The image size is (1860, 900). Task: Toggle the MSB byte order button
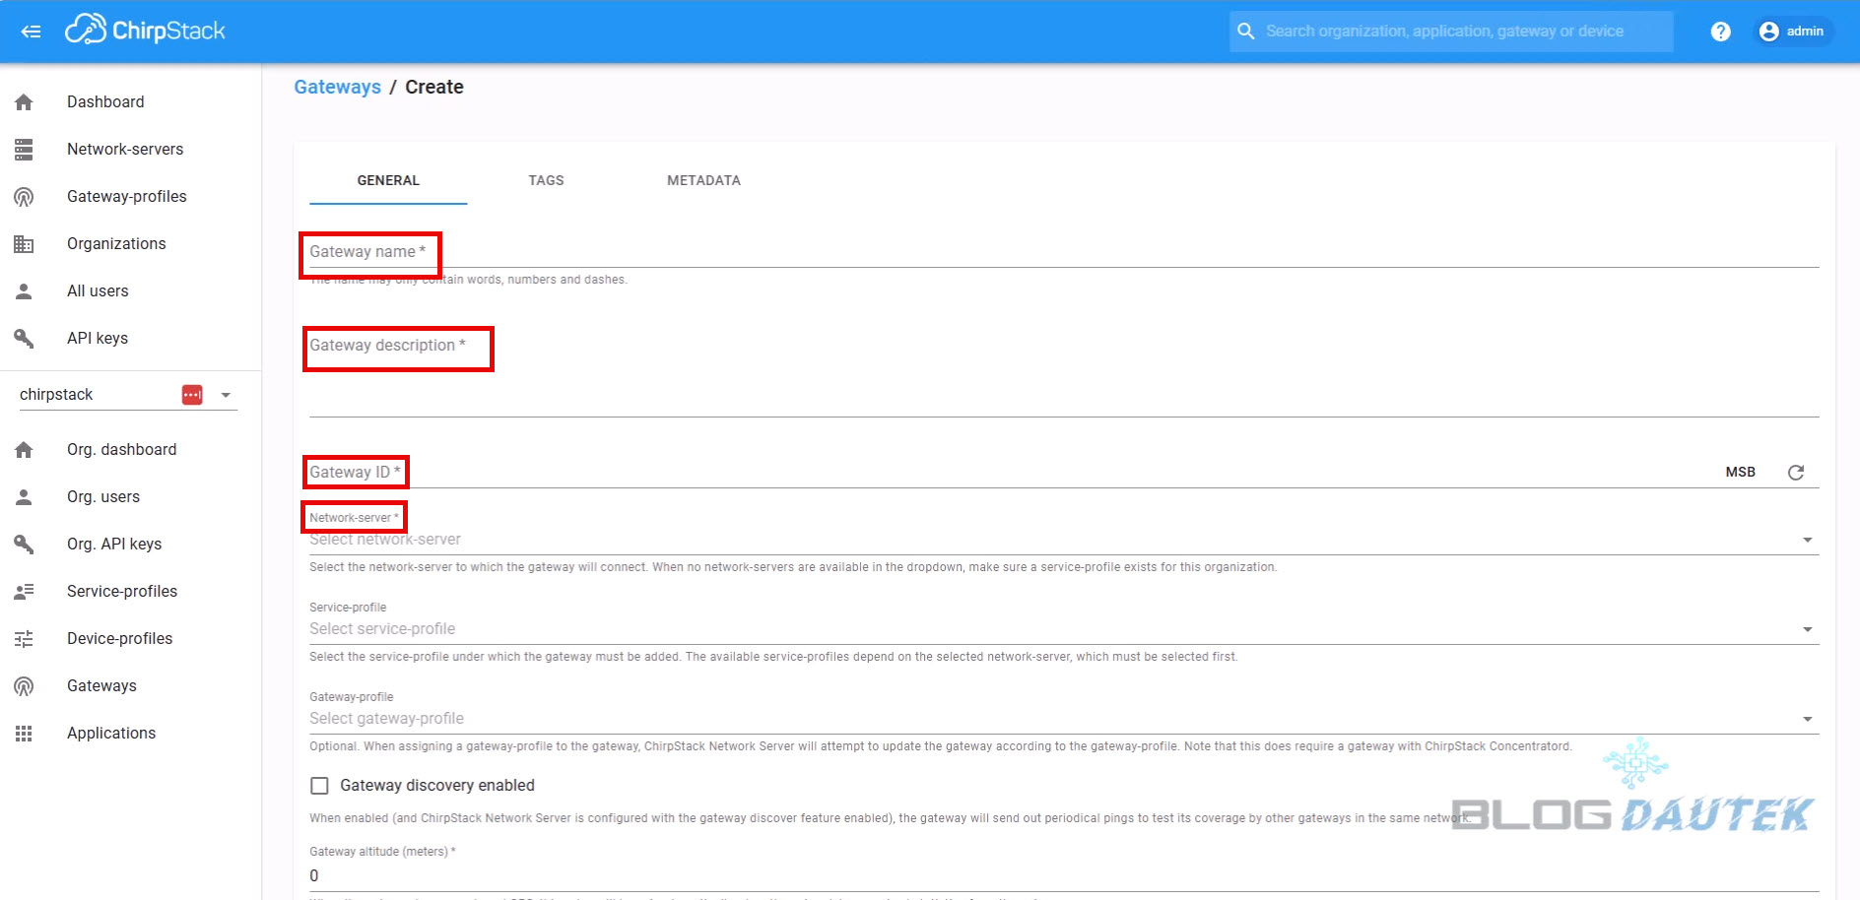[1740, 473]
